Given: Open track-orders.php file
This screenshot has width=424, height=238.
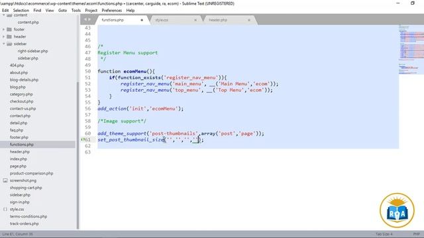Looking at the screenshot, I should tap(24, 223).
